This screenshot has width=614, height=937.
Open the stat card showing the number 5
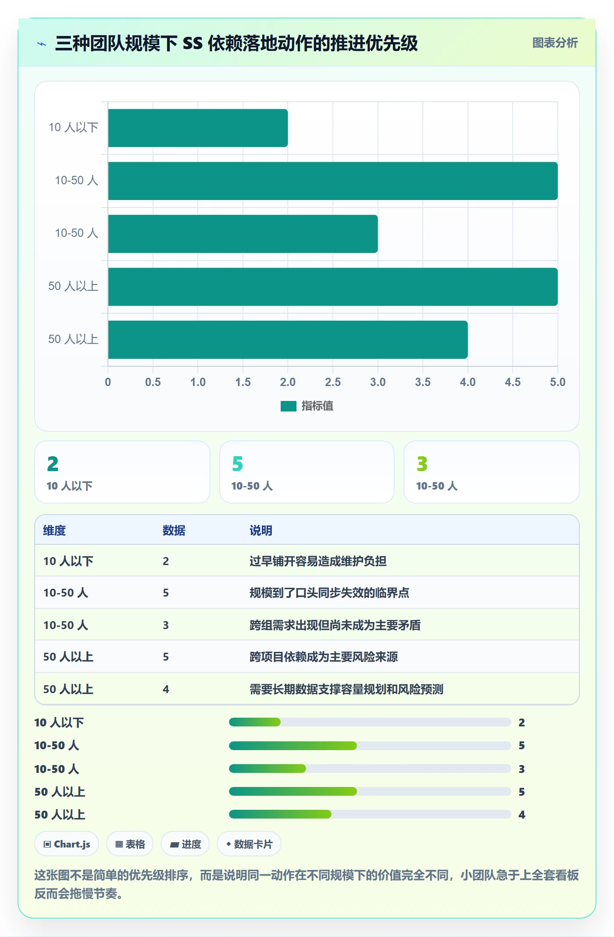click(307, 472)
